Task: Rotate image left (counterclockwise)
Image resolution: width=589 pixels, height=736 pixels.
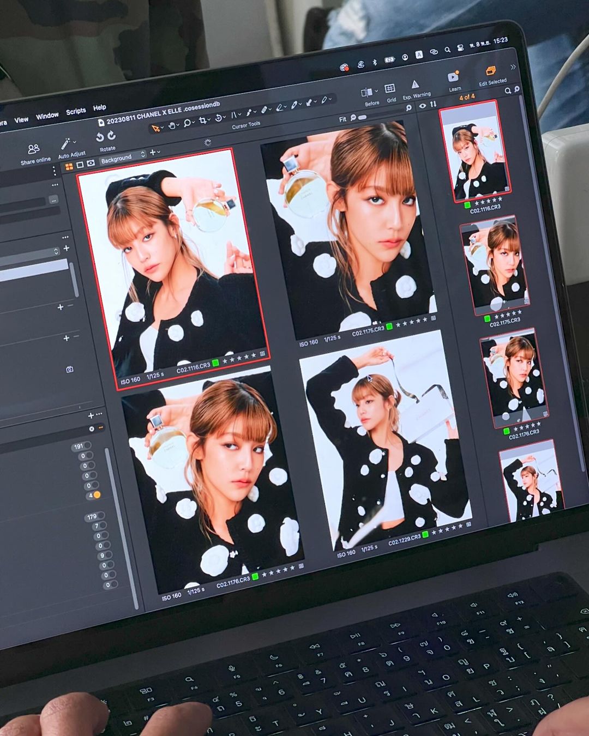Action: pos(100,137)
